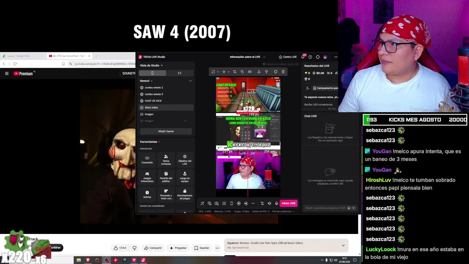Expand the 'Siguiente: Nirvana' playlist panel

point(343,245)
